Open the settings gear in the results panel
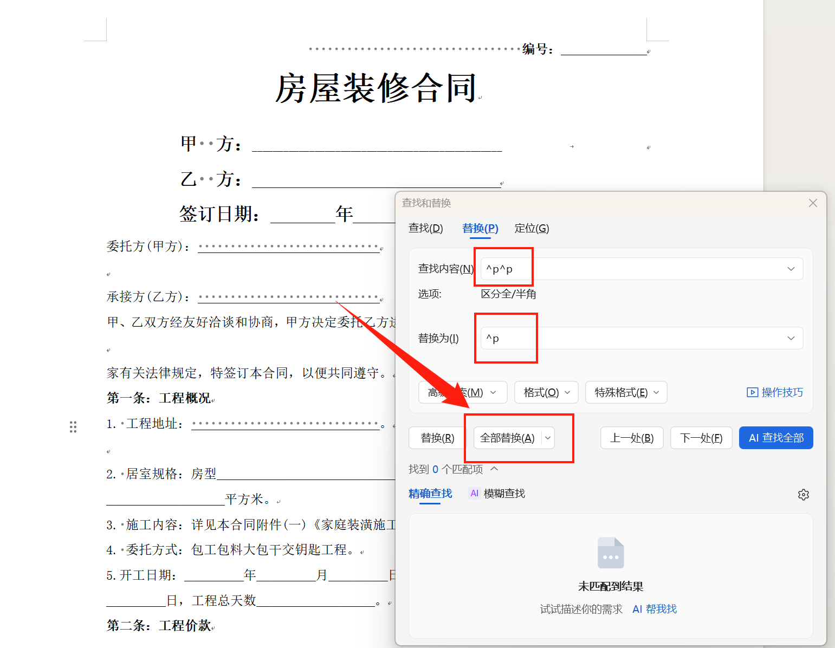Image resolution: width=835 pixels, height=648 pixels. [x=804, y=494]
